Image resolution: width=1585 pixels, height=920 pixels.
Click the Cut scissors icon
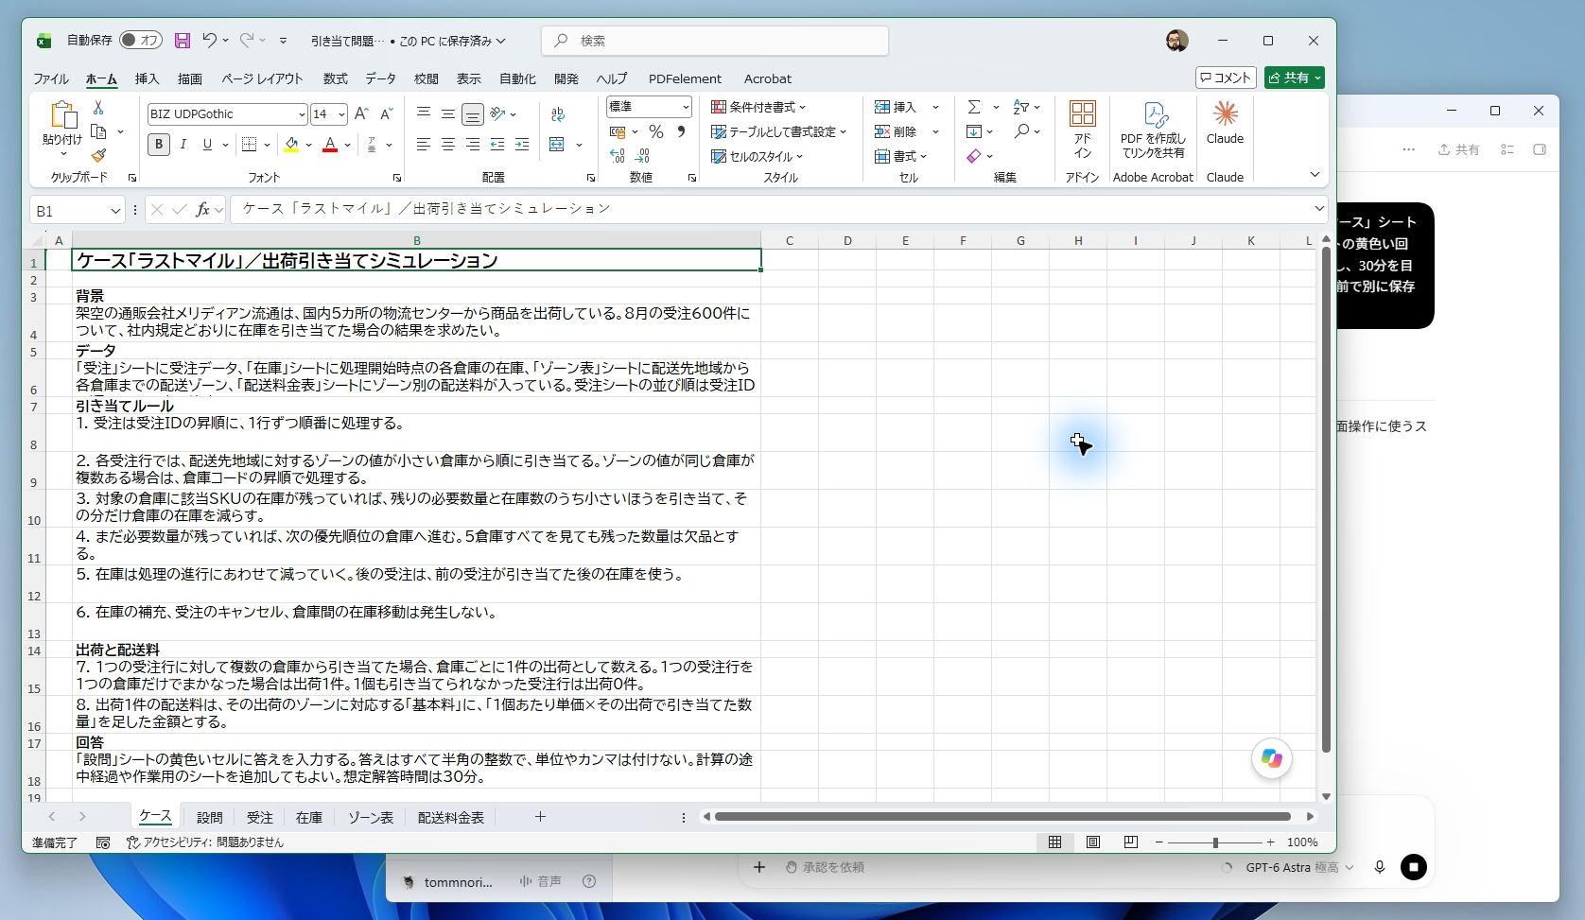(97, 108)
